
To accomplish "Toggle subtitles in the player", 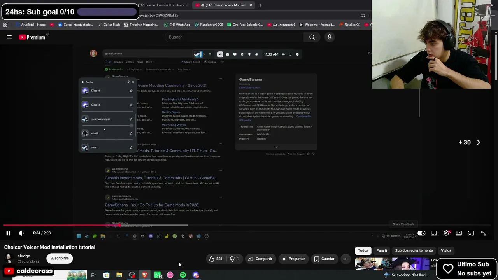I will 434,233.
